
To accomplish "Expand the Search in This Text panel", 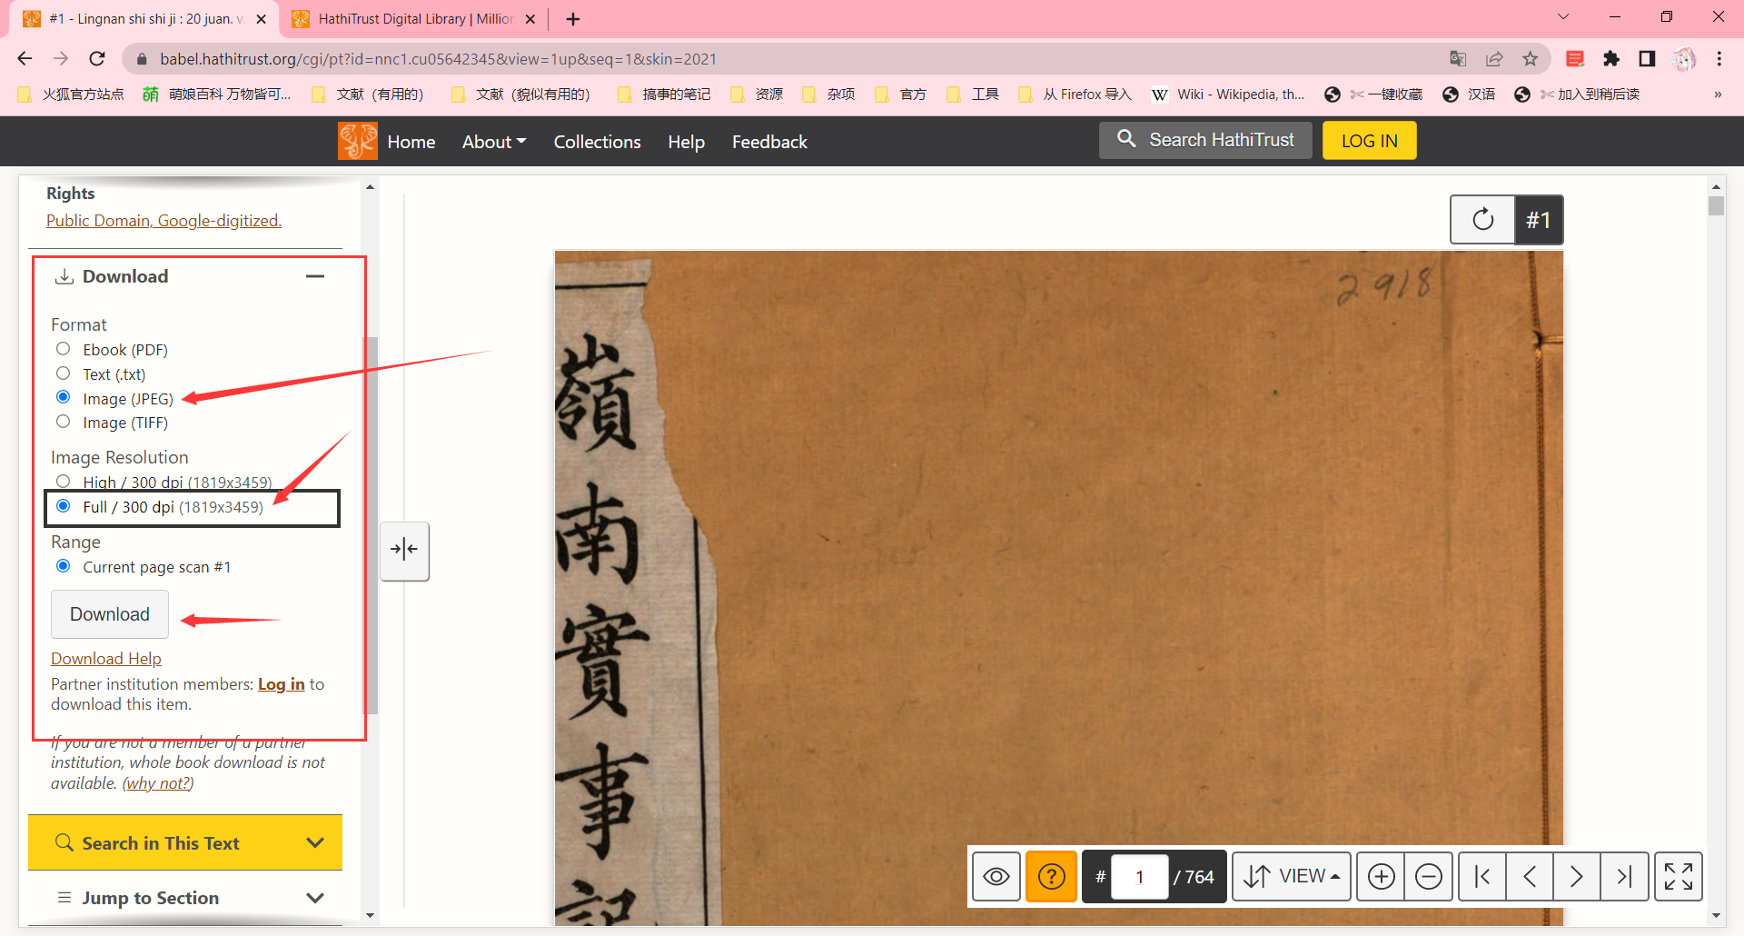I will coord(185,843).
